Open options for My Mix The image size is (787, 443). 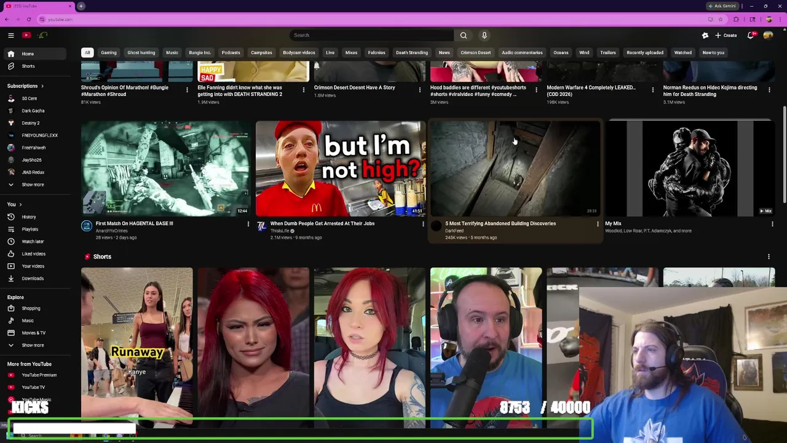click(x=772, y=224)
